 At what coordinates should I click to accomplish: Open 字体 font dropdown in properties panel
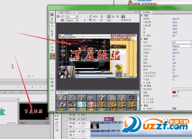click(182, 42)
